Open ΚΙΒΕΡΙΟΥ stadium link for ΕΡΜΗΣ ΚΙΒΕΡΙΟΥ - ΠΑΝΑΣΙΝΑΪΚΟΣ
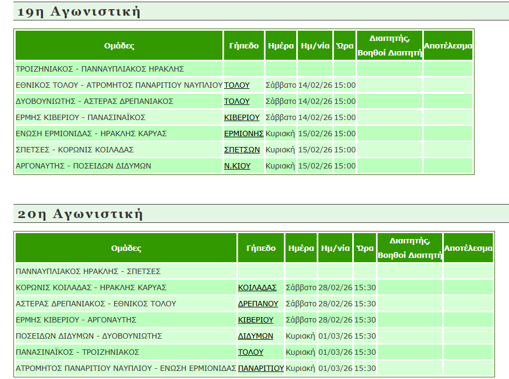The image size is (509, 379). [241, 117]
